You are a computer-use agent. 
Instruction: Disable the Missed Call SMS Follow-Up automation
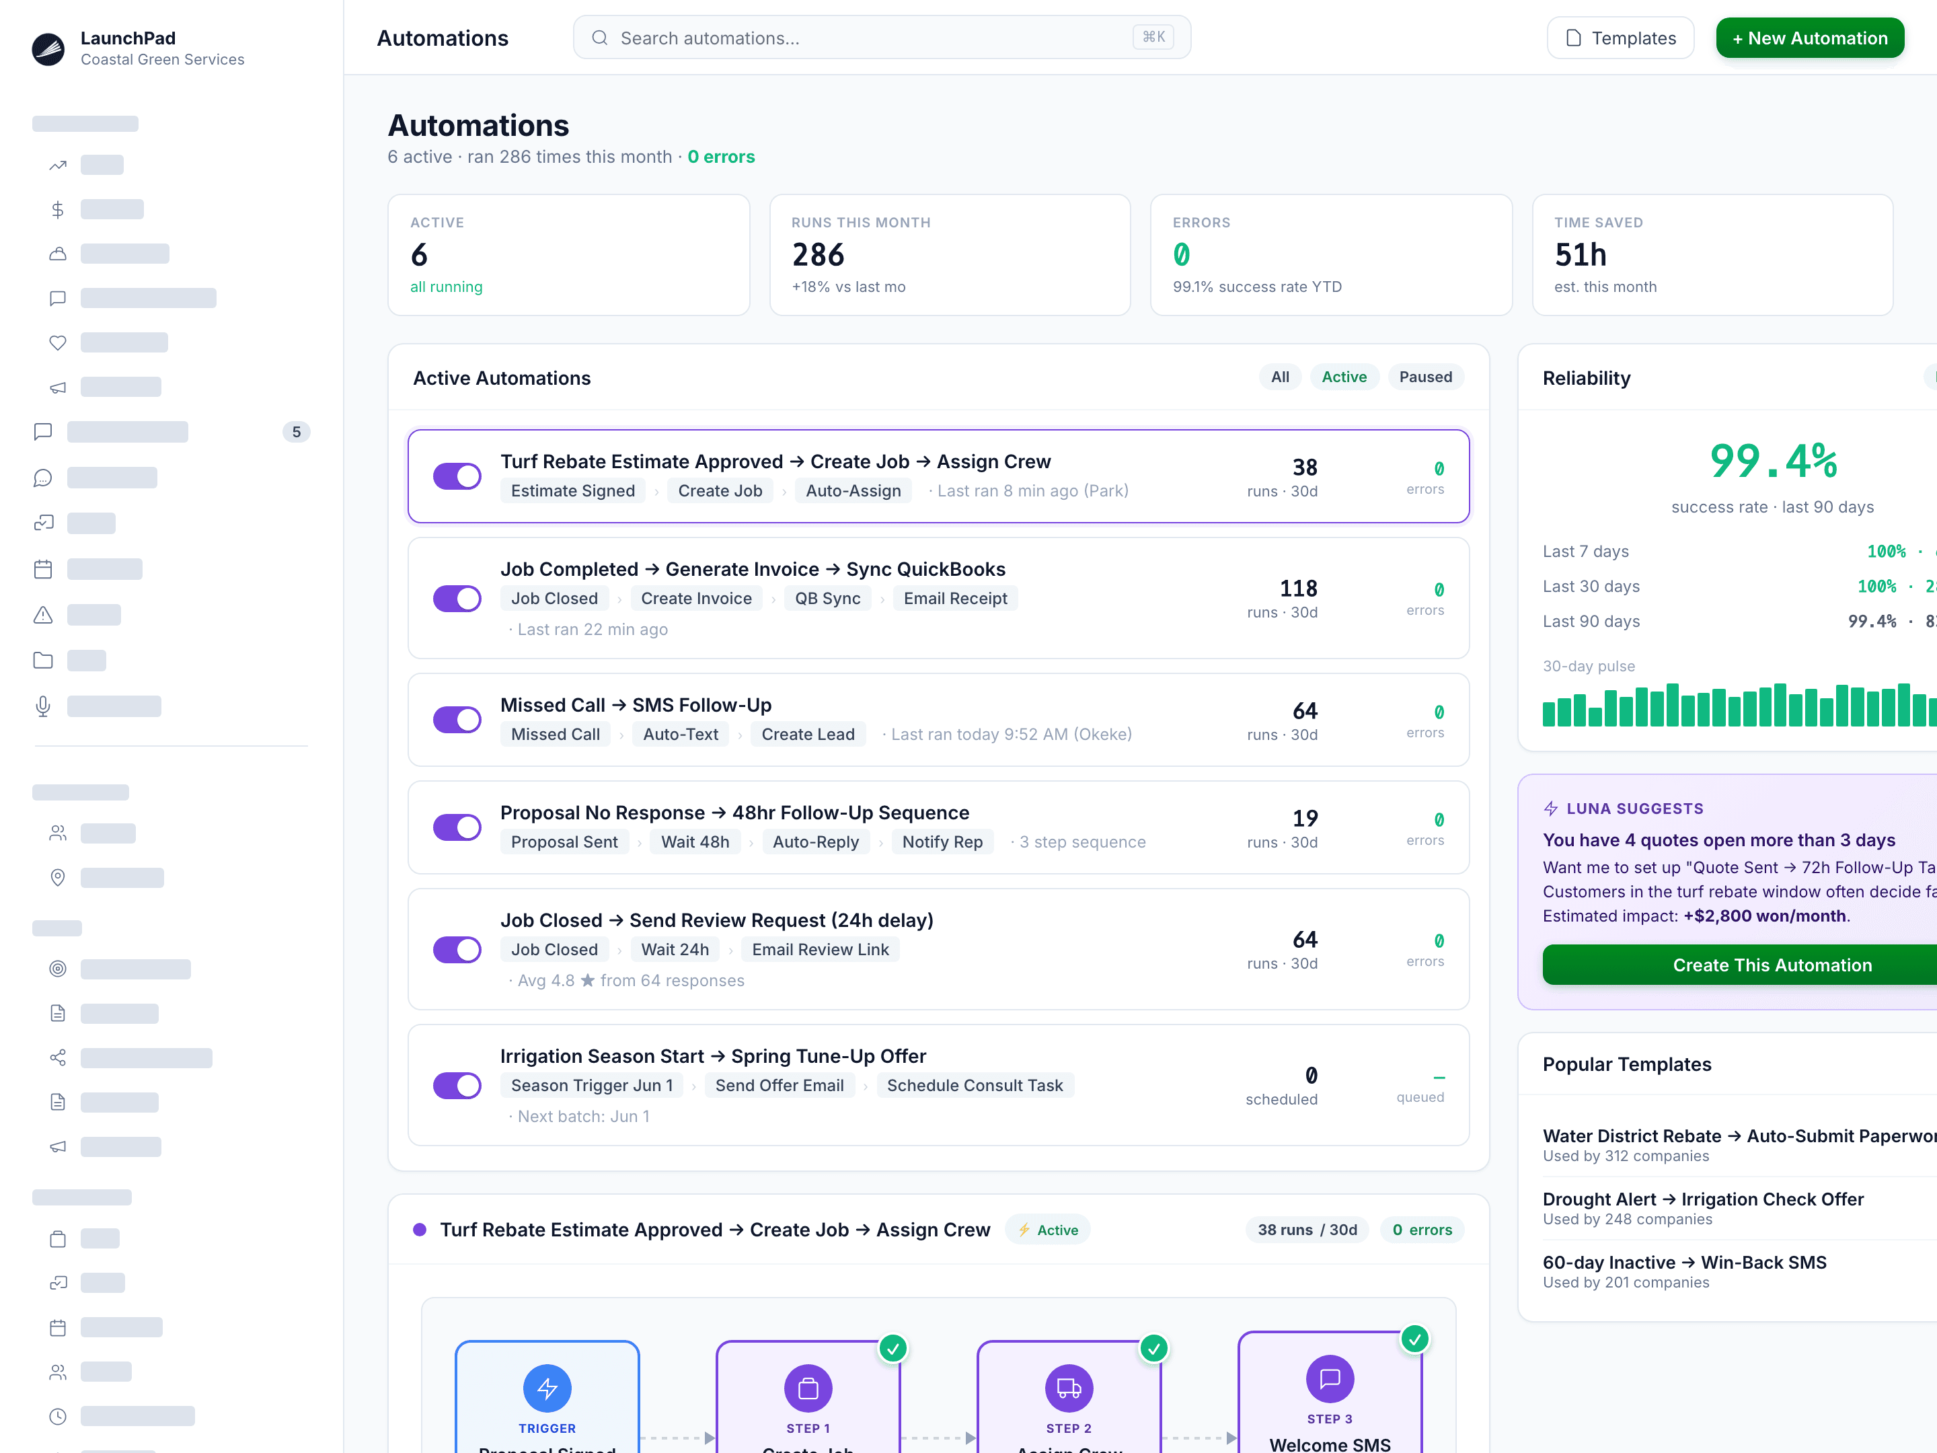[457, 720]
